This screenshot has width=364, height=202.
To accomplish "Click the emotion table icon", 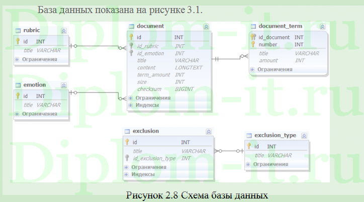I will (18, 85).
